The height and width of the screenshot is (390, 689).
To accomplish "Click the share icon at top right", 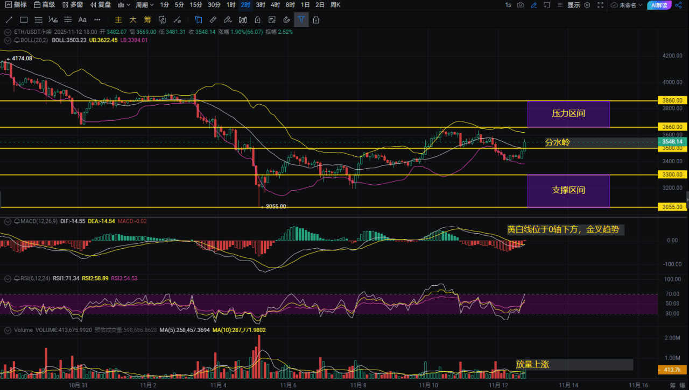I will [x=680, y=5].
